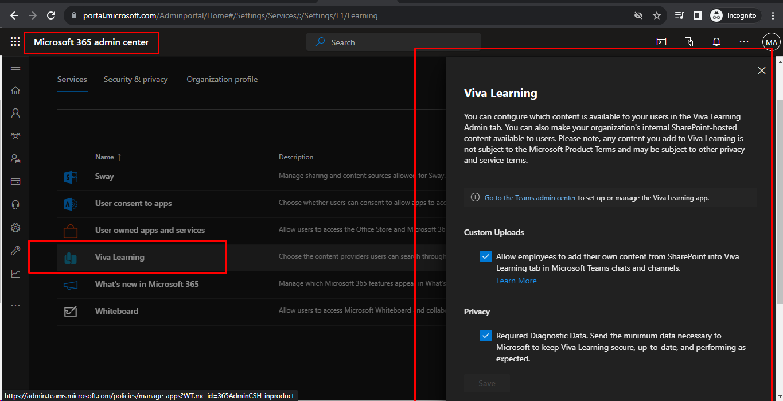The height and width of the screenshot is (401, 783).
Task: Click the User owned apps bag icon
Action: 71,231
